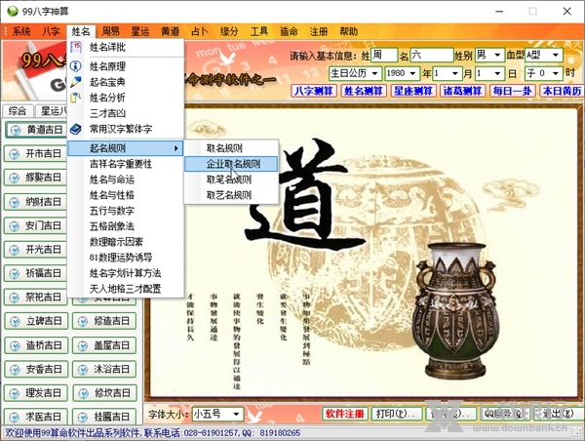The width and height of the screenshot is (585, 441).
Task: Click the 姓名详批 menu icon
Action: (76, 47)
